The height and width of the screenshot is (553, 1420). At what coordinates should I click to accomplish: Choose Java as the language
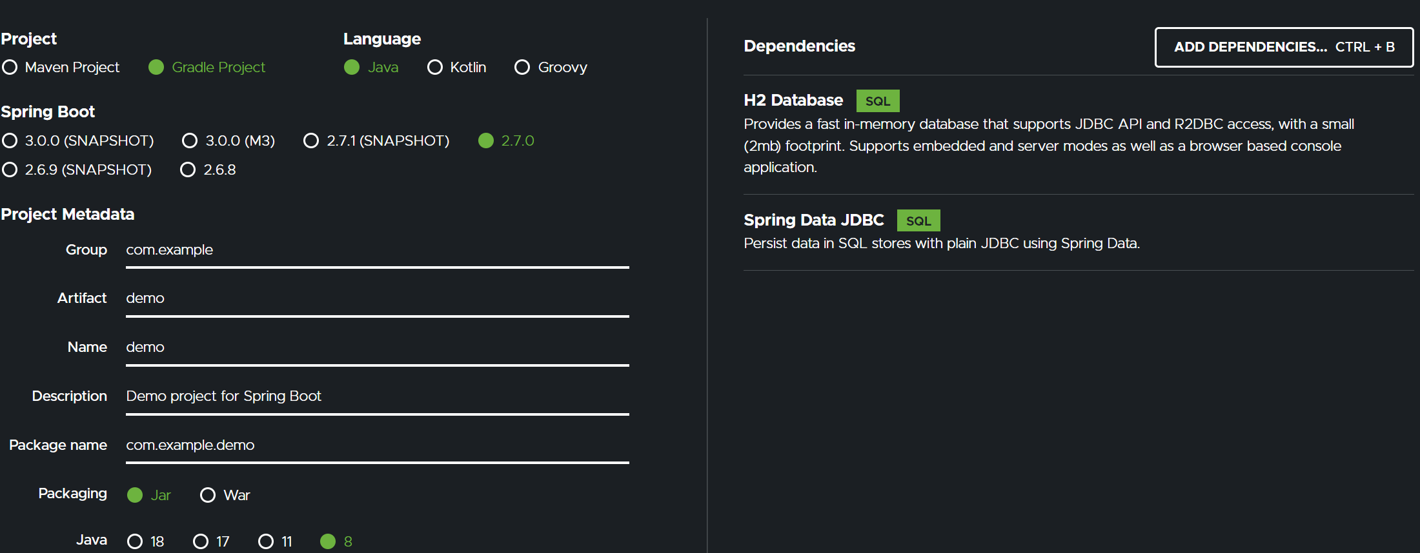pyautogui.click(x=371, y=67)
